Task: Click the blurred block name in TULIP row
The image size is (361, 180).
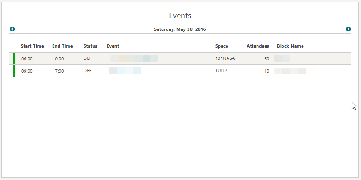Action: click(293, 71)
